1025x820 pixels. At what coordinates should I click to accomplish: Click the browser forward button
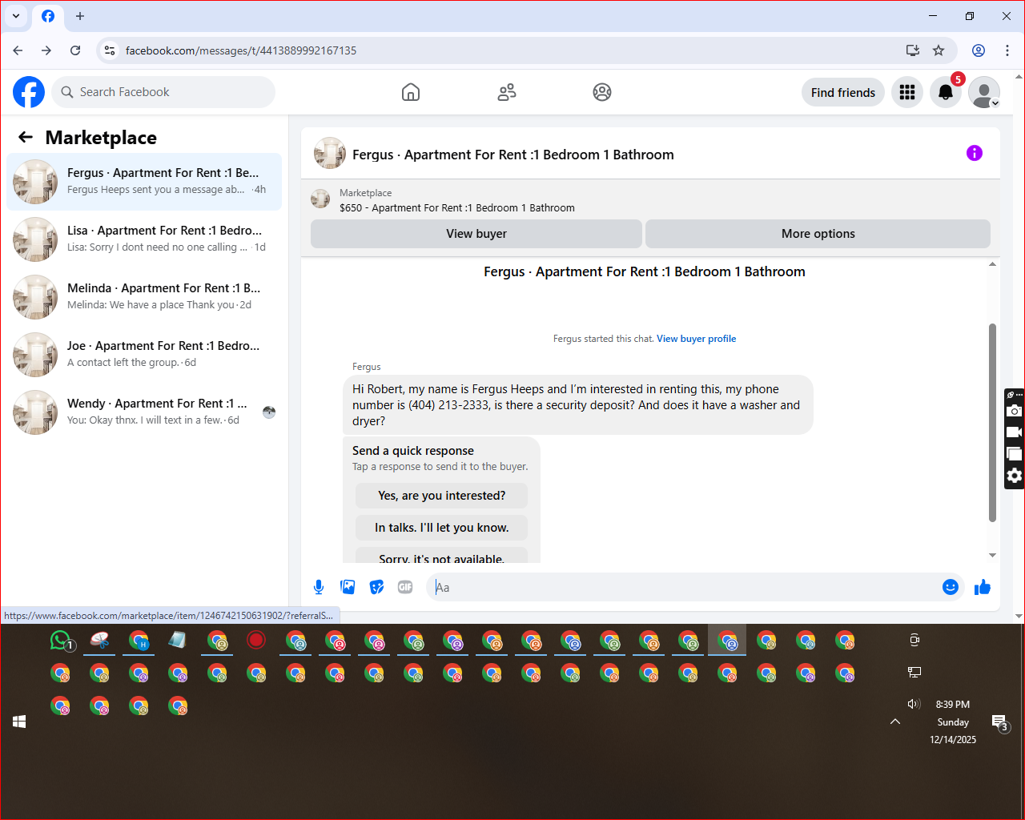[46, 50]
